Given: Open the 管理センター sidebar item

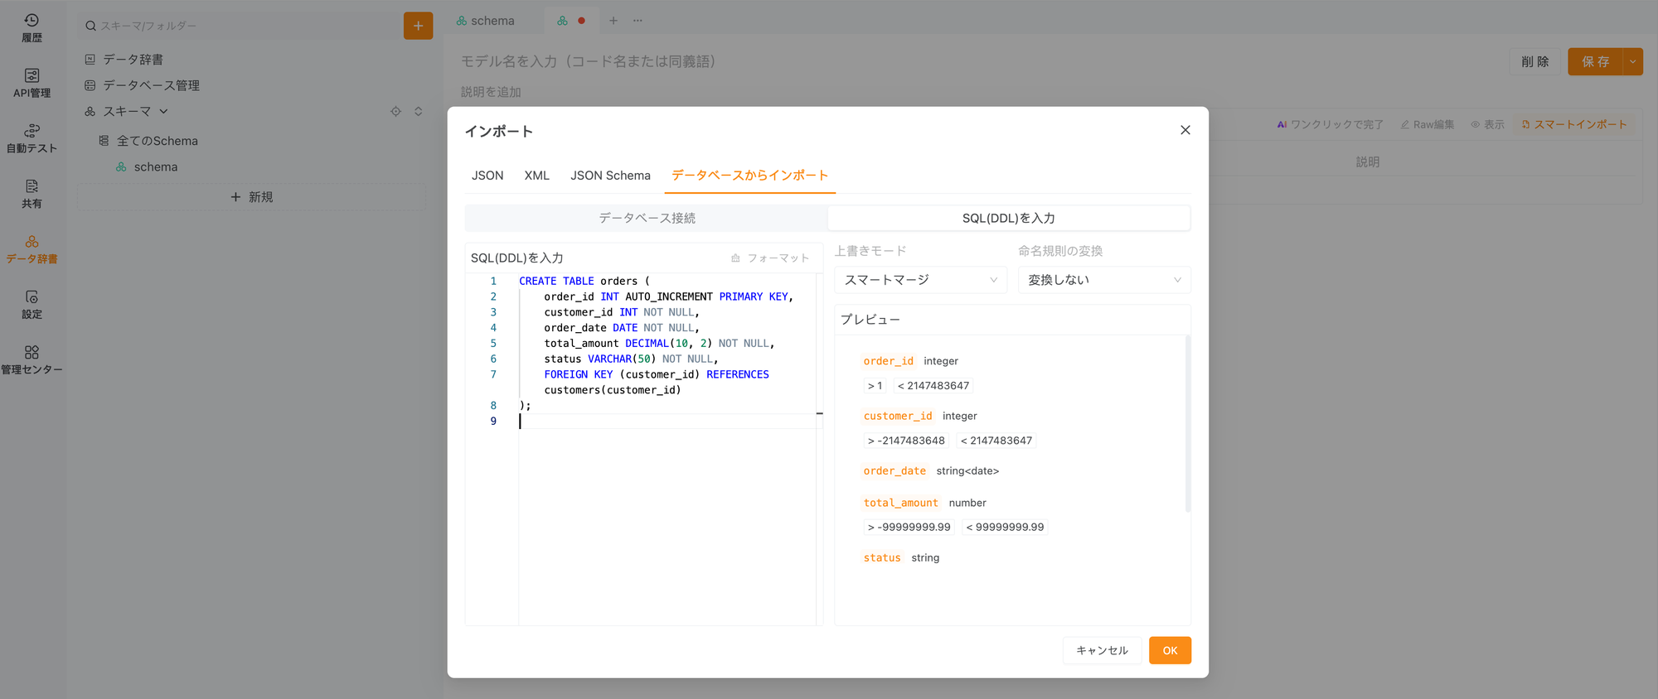Looking at the screenshot, I should [x=32, y=360].
